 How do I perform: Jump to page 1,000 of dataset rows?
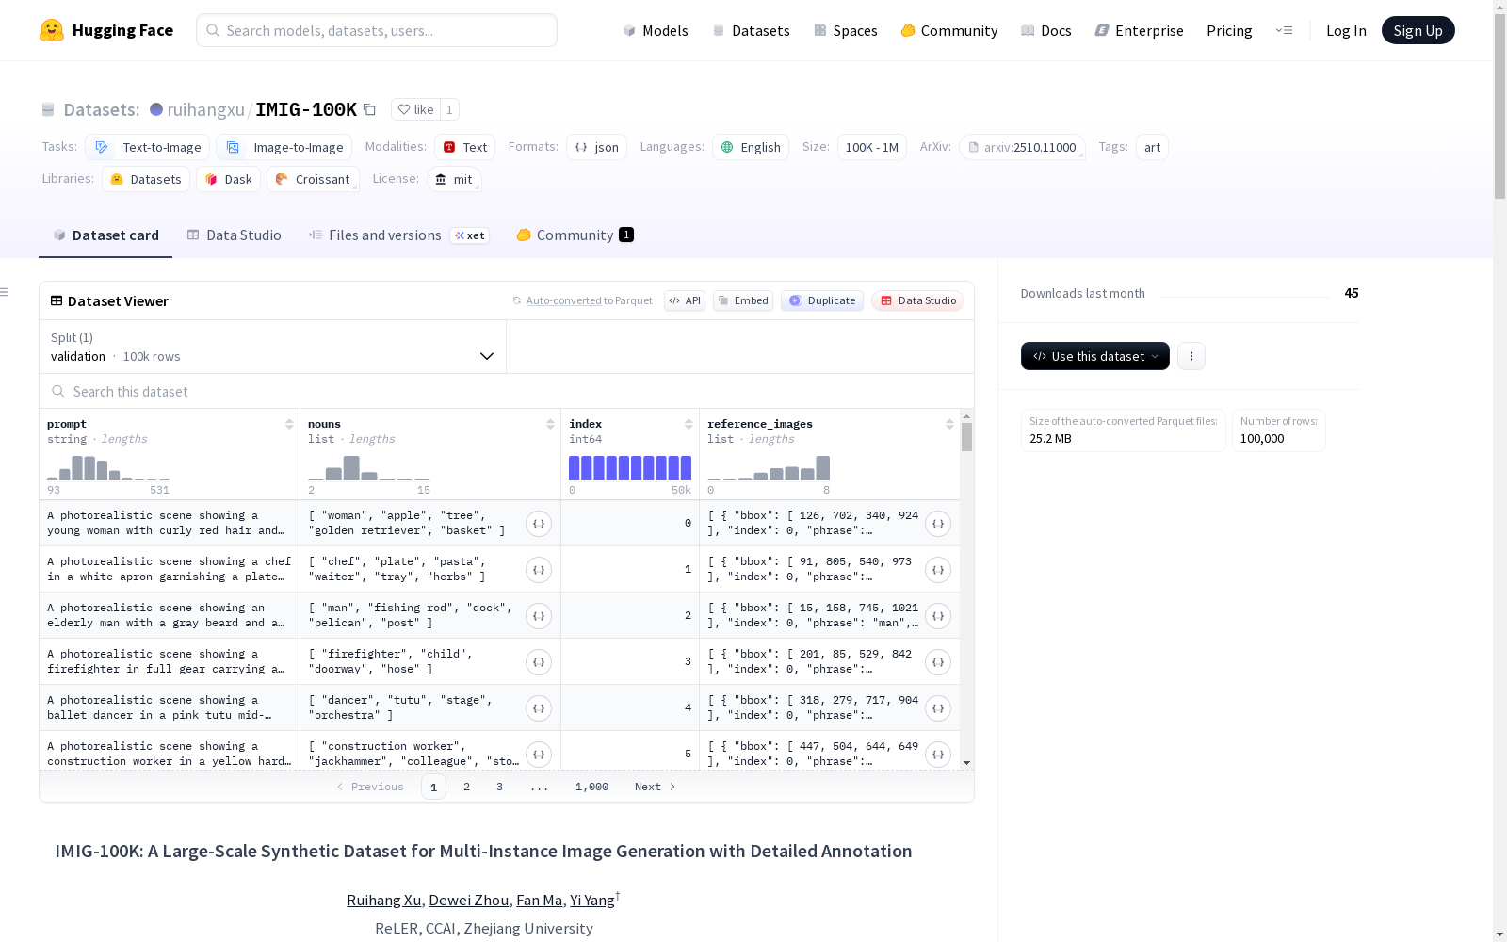click(591, 787)
